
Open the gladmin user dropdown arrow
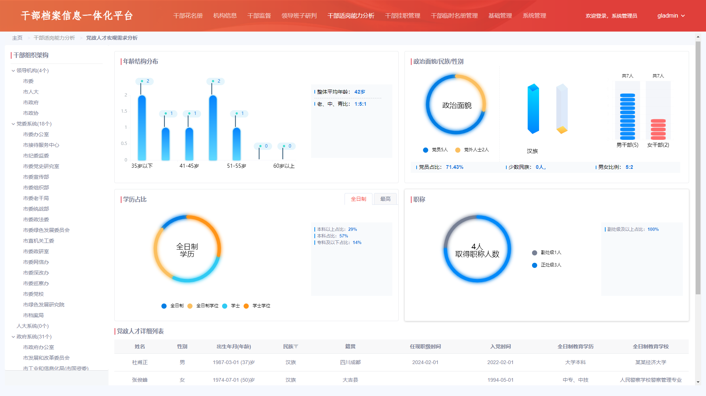click(x=683, y=16)
